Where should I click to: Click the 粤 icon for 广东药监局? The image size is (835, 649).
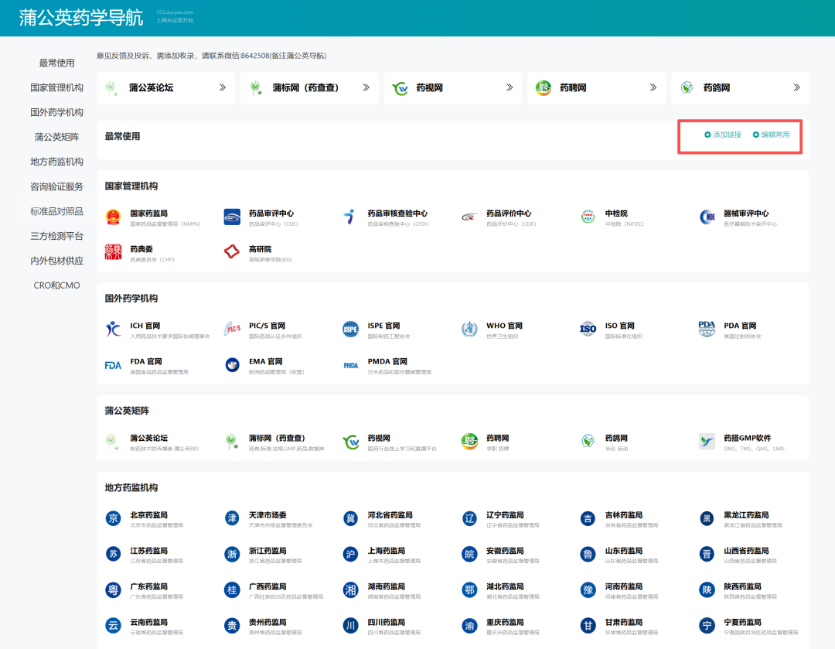click(x=113, y=590)
